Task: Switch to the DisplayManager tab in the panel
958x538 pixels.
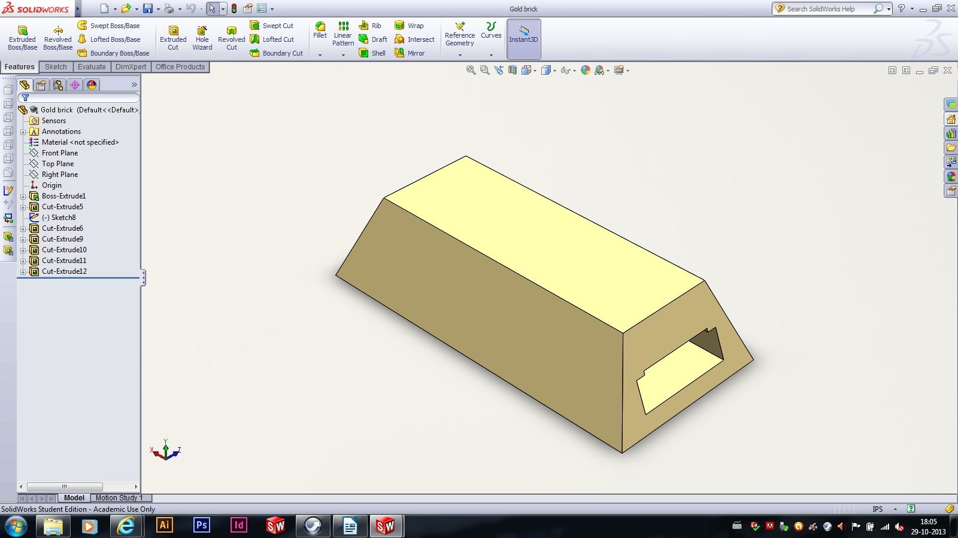Action: (92, 85)
